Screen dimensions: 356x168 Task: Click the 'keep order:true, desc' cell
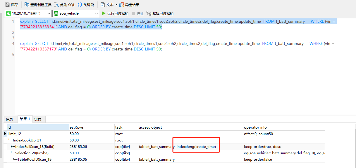click(284, 147)
